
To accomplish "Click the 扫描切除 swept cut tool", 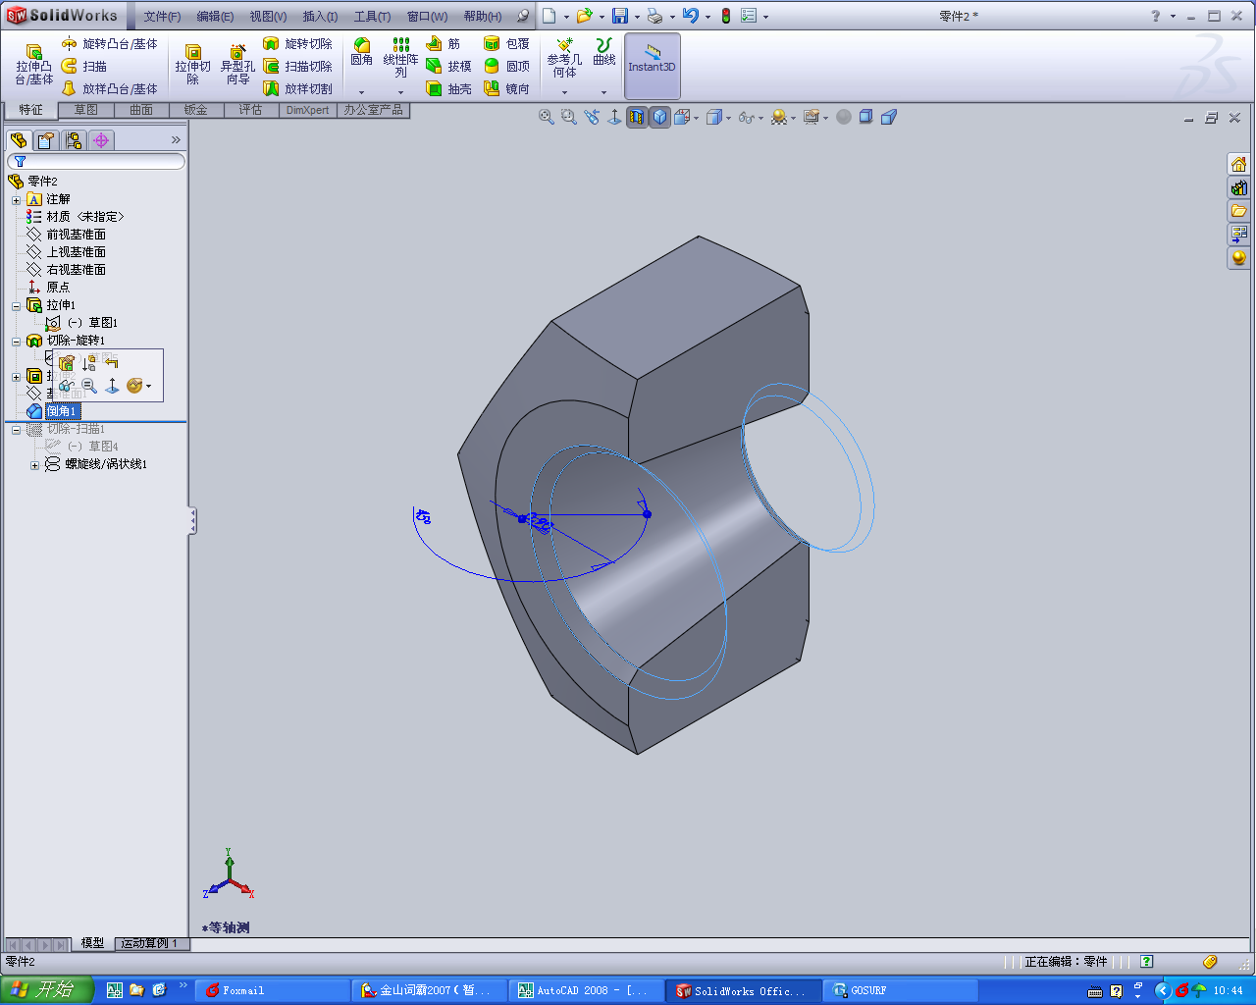I will click(297, 67).
